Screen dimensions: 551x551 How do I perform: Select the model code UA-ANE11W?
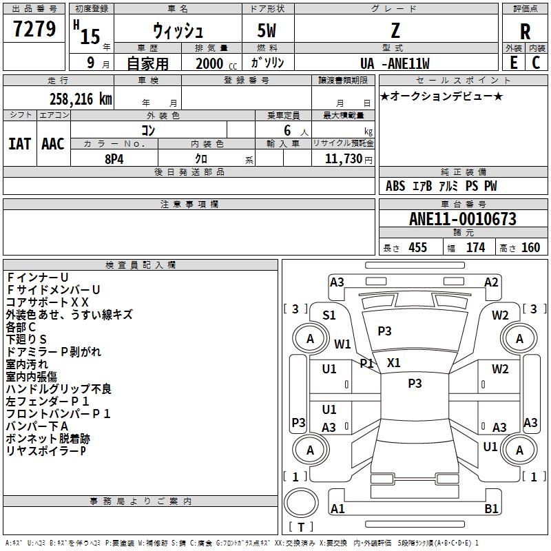[x=395, y=63]
